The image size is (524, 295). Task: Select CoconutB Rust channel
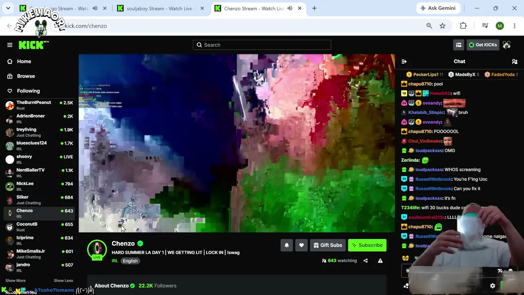tap(39, 227)
